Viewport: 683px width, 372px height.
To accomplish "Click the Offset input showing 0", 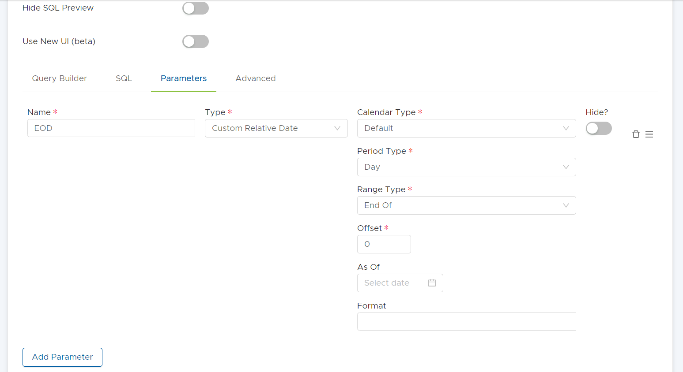I will [384, 244].
